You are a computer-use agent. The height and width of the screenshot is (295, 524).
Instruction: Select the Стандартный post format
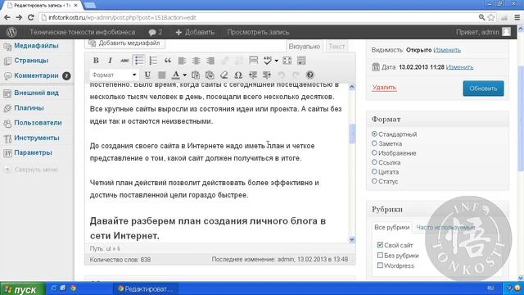[x=374, y=134]
